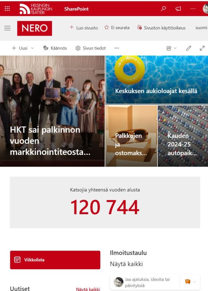Expand the post type dropdown chevron
Viewport: 208px width, 291px height.
[x=195, y=282]
